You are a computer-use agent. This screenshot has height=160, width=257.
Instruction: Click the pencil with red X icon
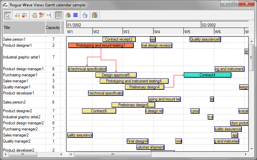[x=41, y=15]
